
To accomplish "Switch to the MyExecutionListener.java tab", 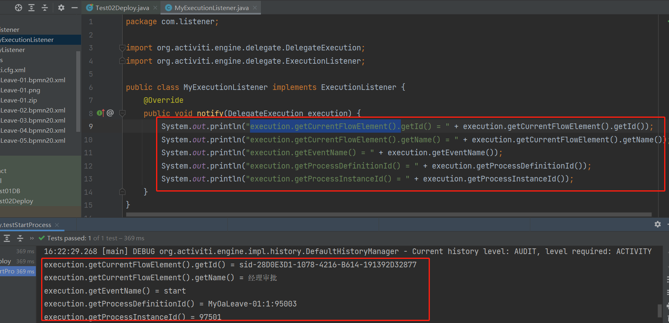I will (211, 8).
